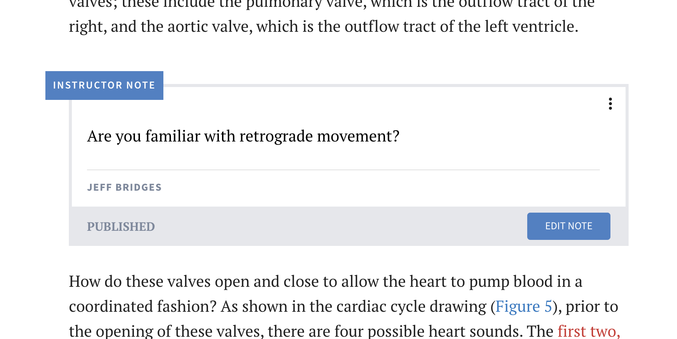677x339 pixels.
Task: Click the phrase 'coordinated fashion?'
Action: (x=143, y=306)
